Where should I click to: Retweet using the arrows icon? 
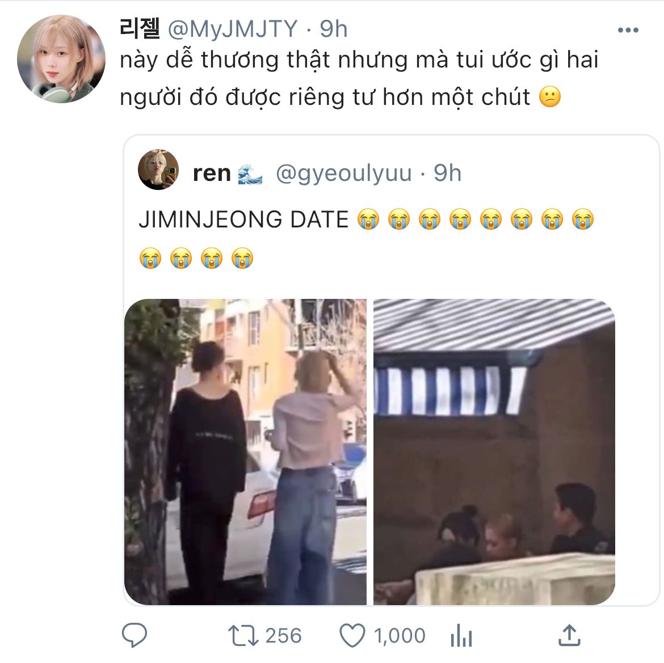coord(243,636)
